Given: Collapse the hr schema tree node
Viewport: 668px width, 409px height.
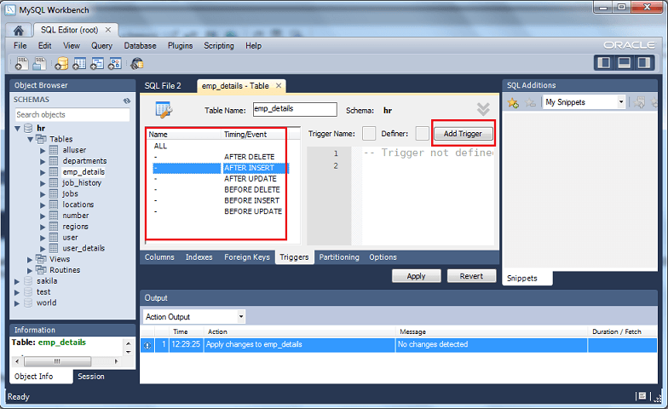Looking at the screenshot, I should coord(17,128).
